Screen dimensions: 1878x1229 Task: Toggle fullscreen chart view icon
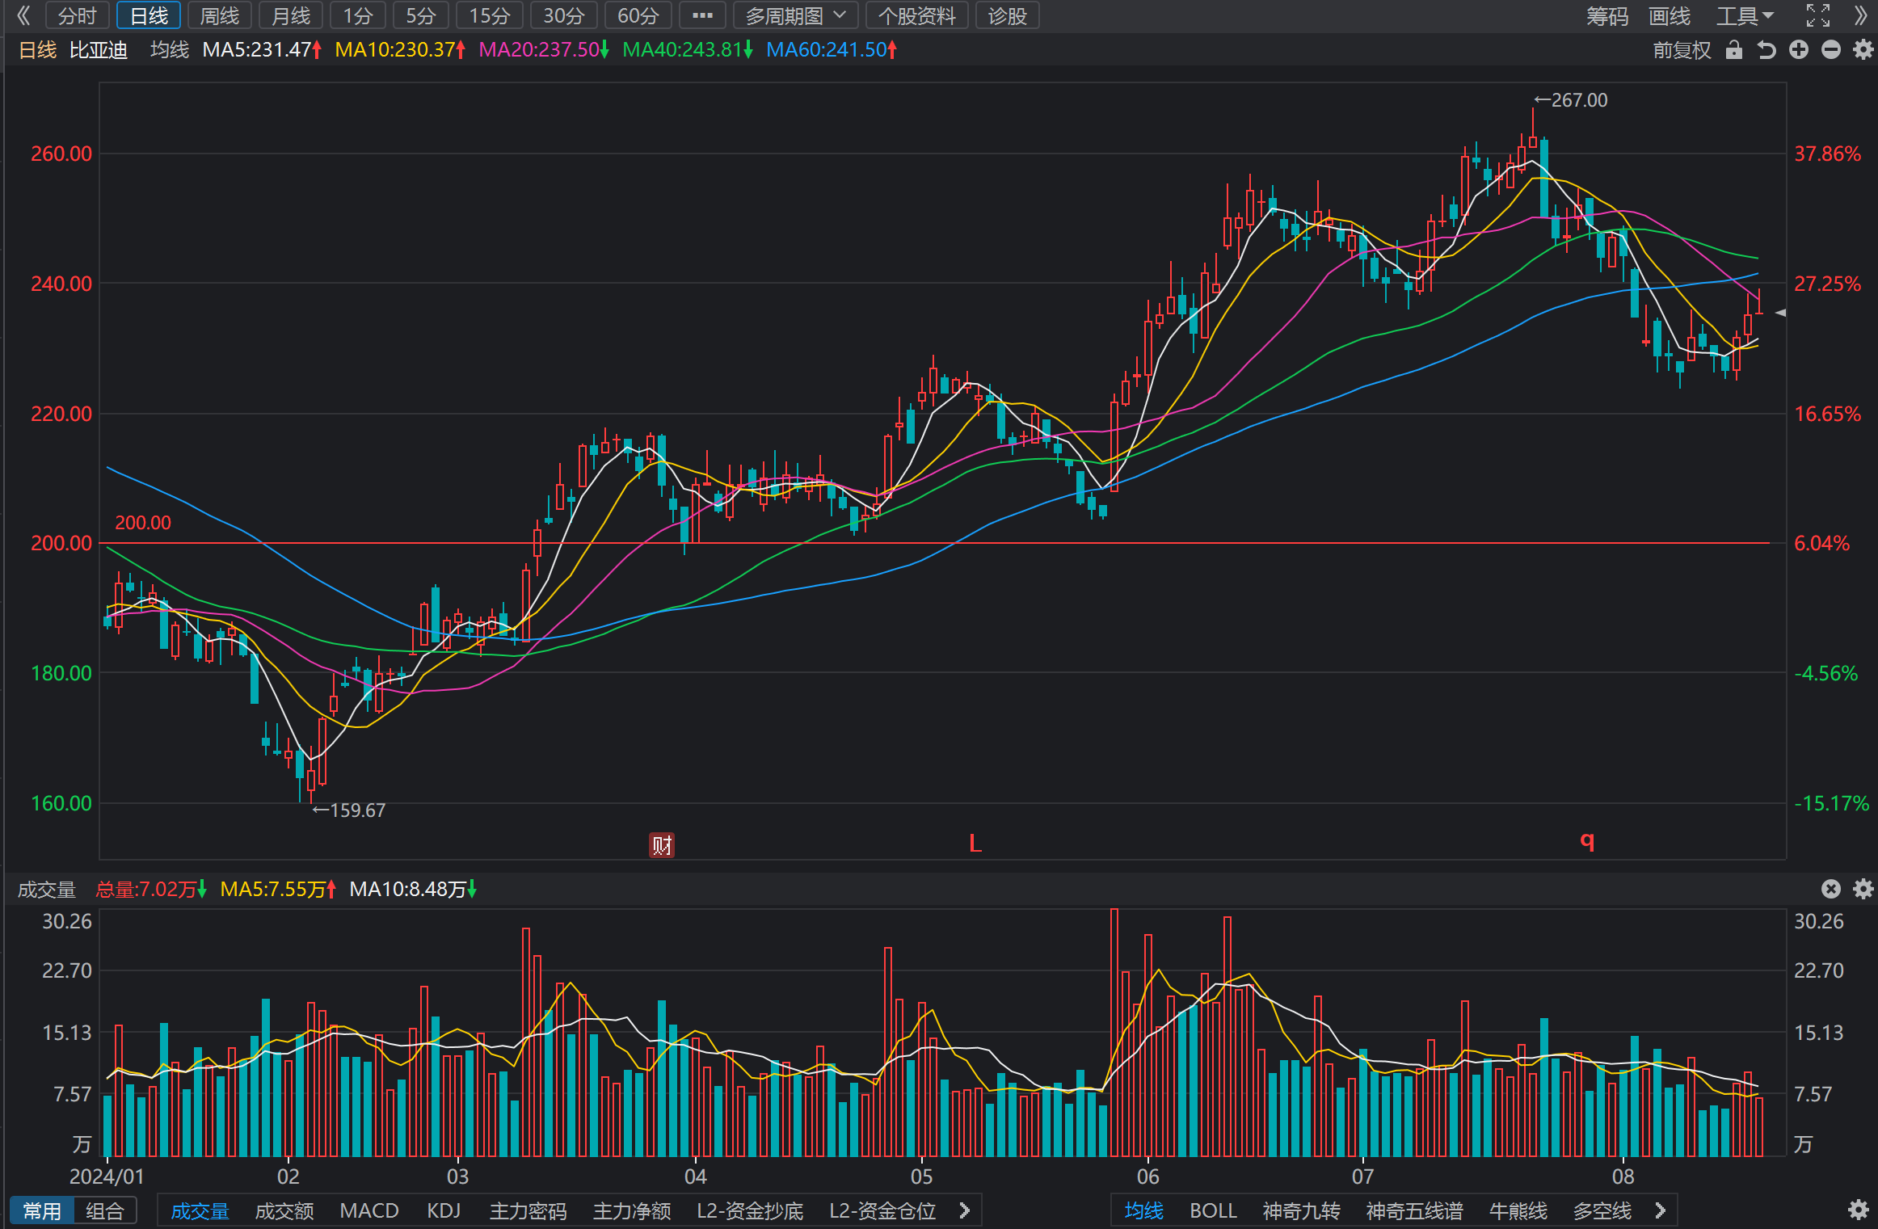(x=1818, y=15)
